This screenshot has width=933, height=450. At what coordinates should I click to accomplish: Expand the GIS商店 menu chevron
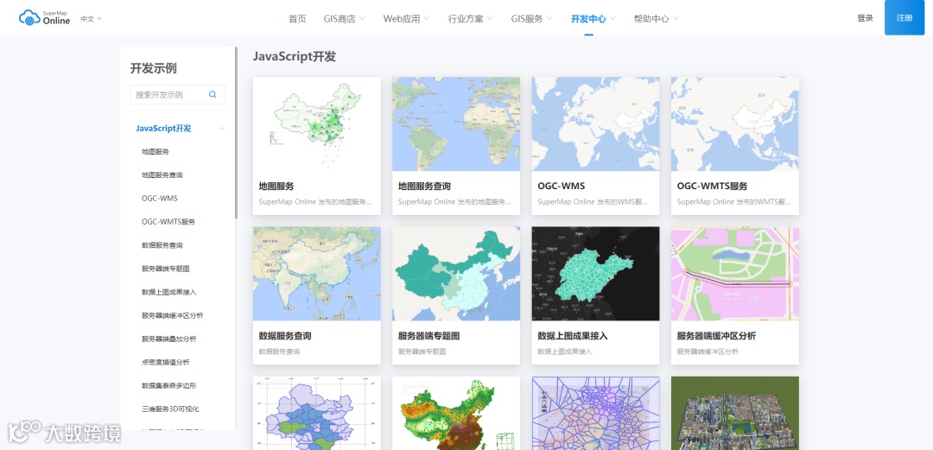[x=362, y=18]
